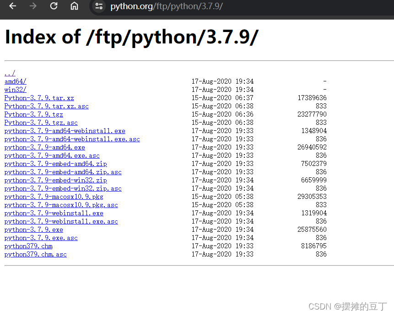
Task: Open the Python-3.7.9.tgz.asc signature file
Action: click(41, 122)
